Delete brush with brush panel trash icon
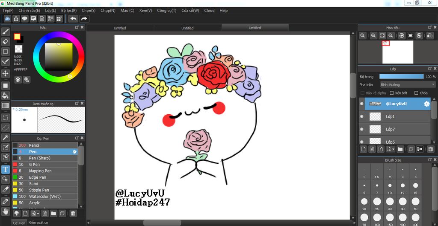 coord(73,214)
